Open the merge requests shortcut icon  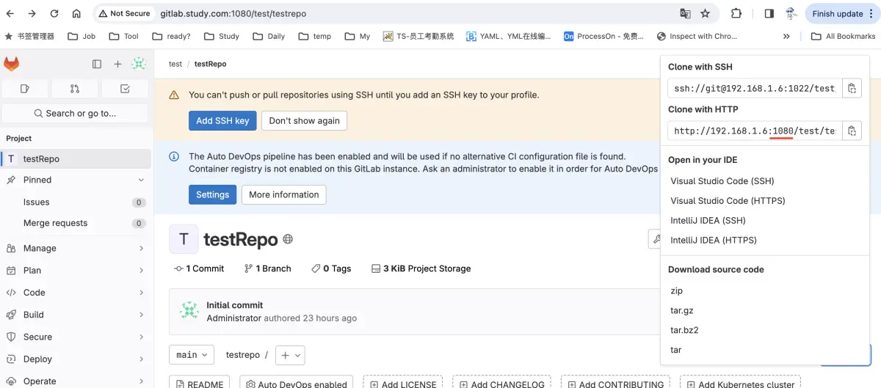(x=75, y=89)
